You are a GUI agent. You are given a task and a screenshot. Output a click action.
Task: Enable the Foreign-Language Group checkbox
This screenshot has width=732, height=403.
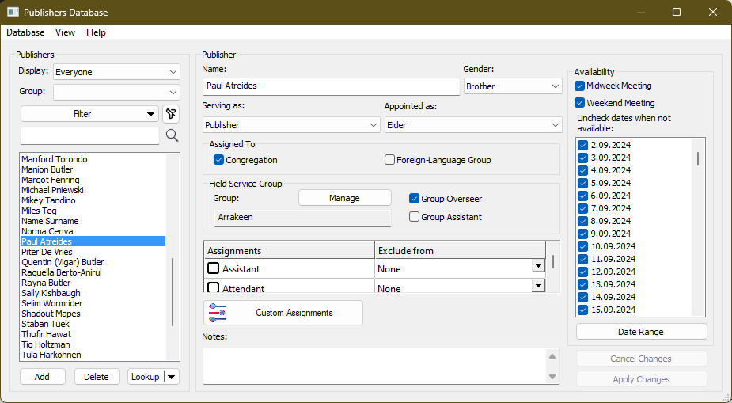(389, 160)
